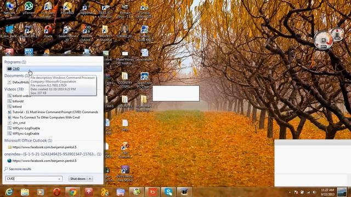Select the SparkTrust PC Cleaner desktop icon

tap(144, 80)
